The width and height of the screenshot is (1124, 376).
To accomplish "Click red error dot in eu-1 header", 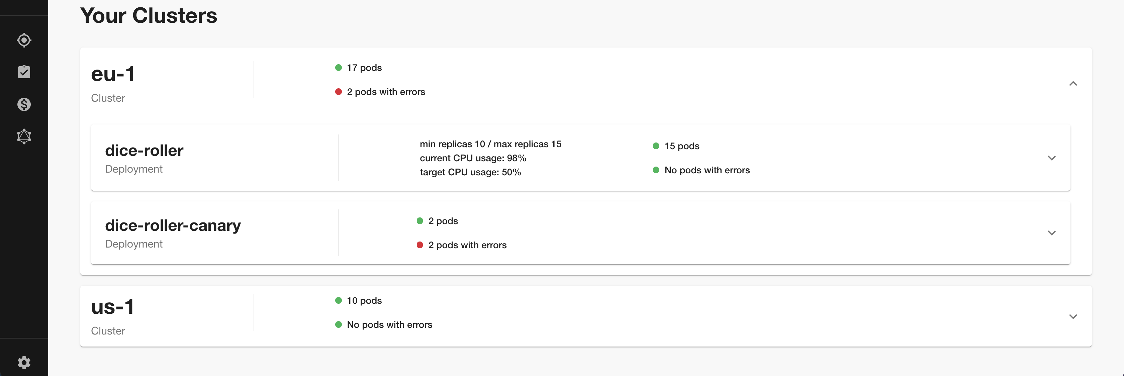I will click(338, 92).
